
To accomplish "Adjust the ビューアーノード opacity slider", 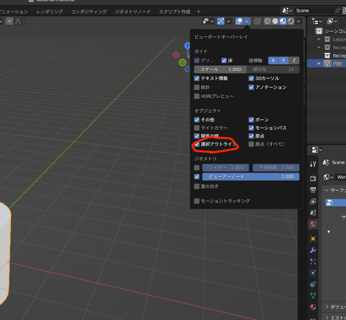I will (x=251, y=177).
